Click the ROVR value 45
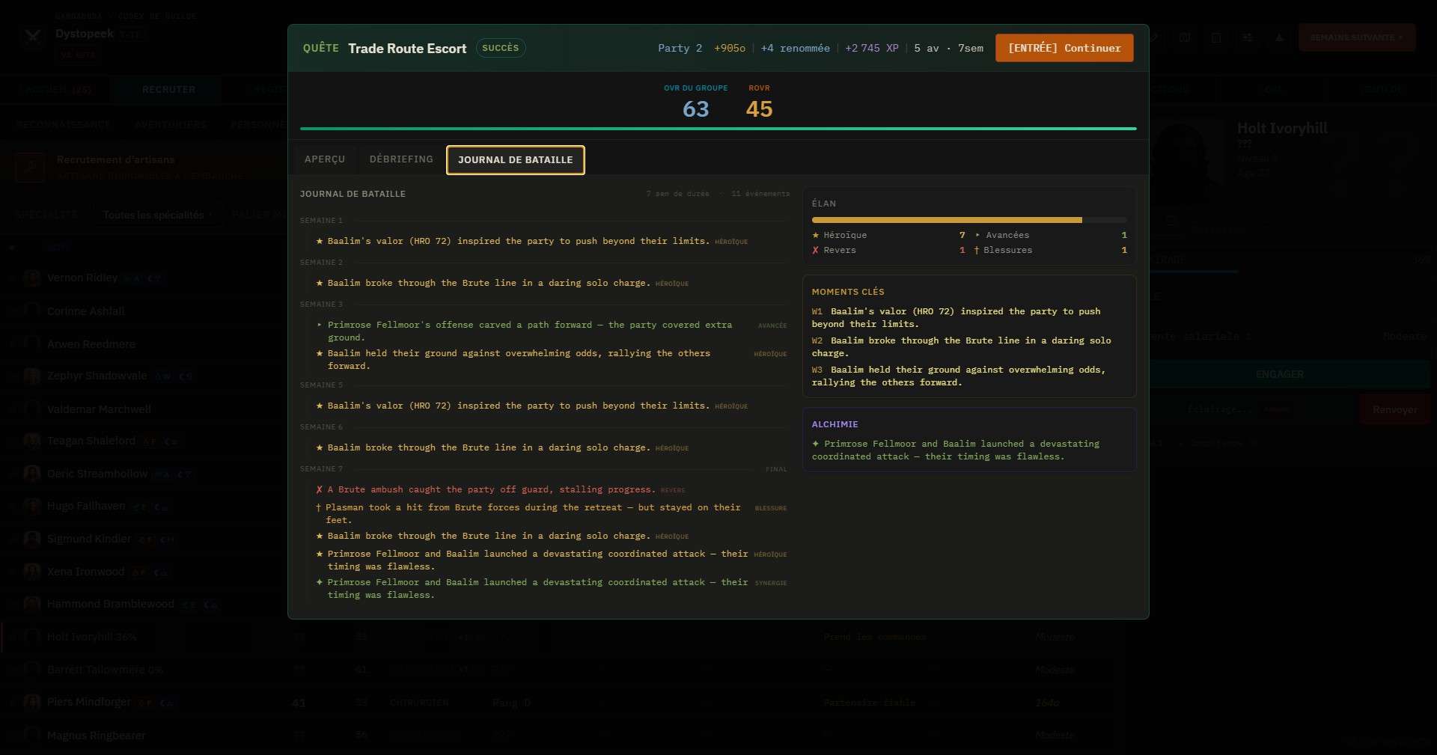This screenshot has height=755, width=1437. [759, 109]
